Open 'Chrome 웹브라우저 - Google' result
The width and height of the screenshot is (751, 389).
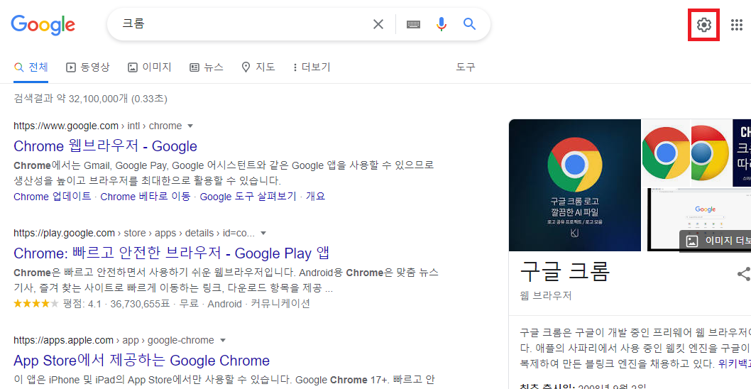click(x=105, y=146)
